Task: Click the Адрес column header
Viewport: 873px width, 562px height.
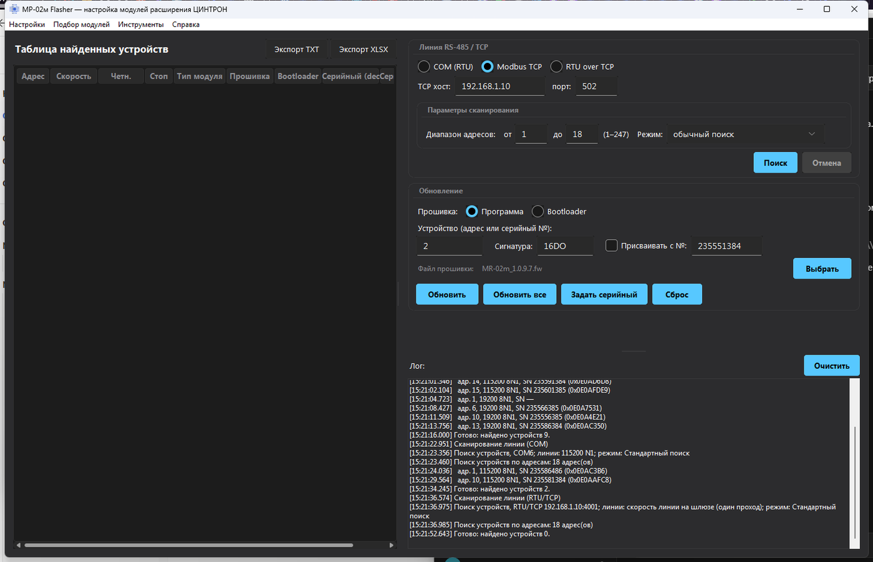Action: [33, 76]
